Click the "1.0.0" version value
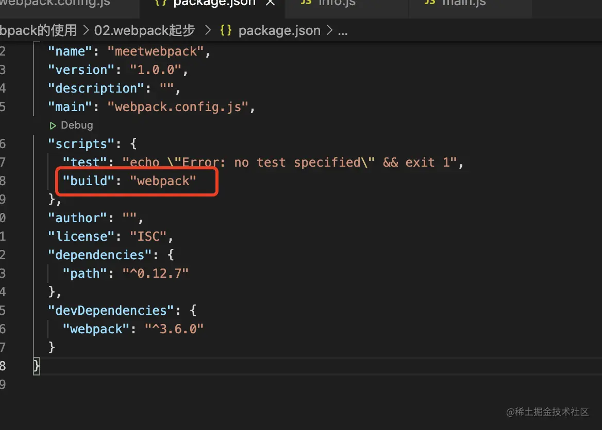The width and height of the screenshot is (602, 430). pos(156,70)
